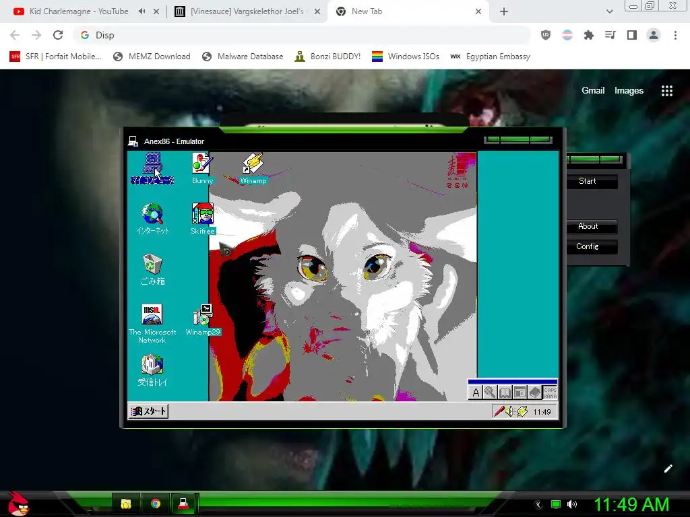Screen dimensions: 690x517
Task: Open the Extensions puzzle piece menu
Action: coord(589,35)
